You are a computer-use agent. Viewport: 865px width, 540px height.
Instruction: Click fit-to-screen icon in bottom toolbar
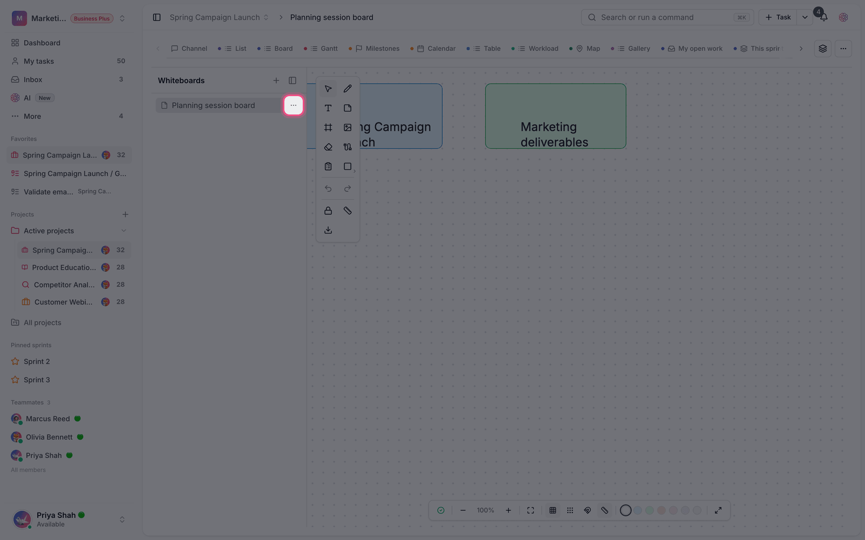pos(530,510)
